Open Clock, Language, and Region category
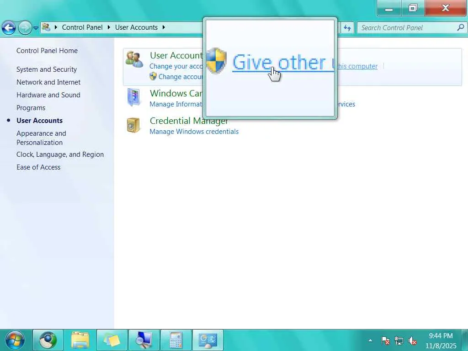The image size is (468, 351). click(60, 154)
